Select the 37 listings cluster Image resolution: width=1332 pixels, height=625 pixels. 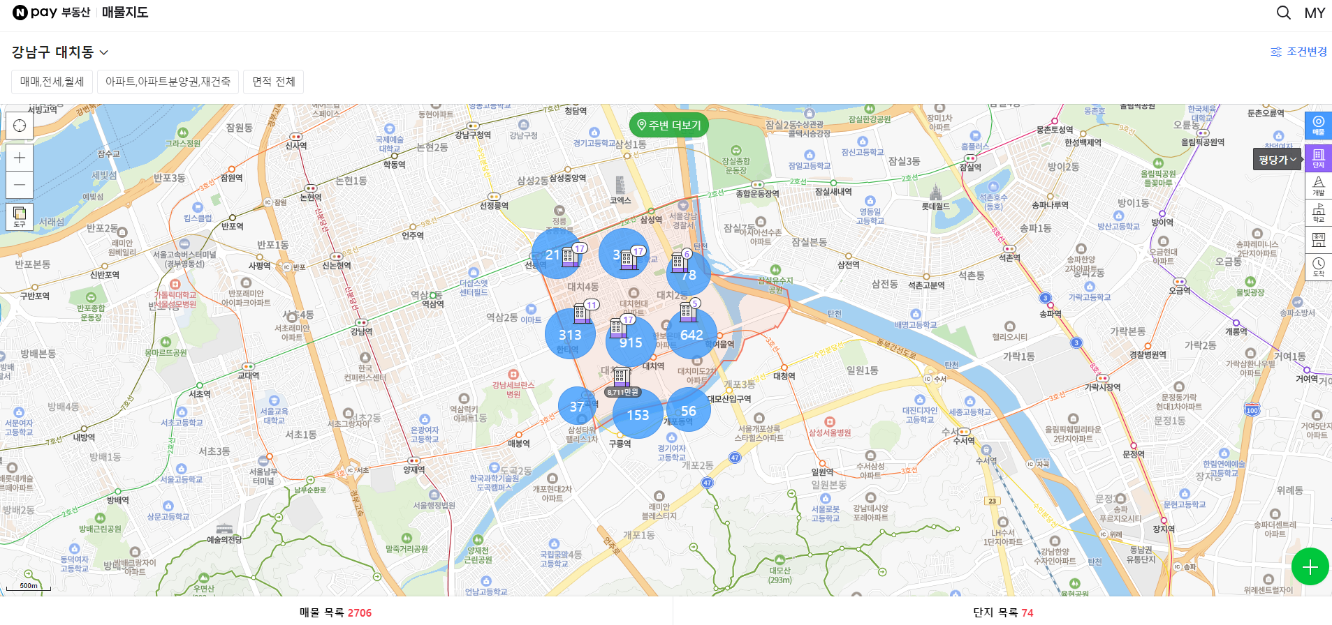point(577,407)
